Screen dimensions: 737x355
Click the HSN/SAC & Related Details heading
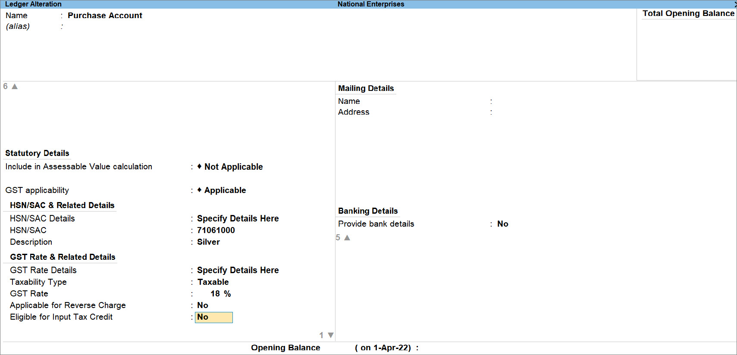coord(62,205)
